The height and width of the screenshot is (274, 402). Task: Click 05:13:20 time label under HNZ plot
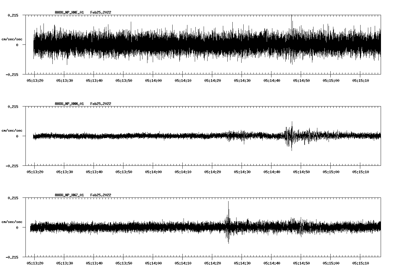(x=35, y=263)
